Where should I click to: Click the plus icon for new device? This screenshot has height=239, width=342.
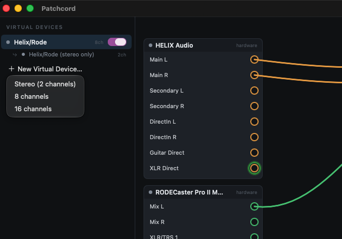[x=11, y=69]
